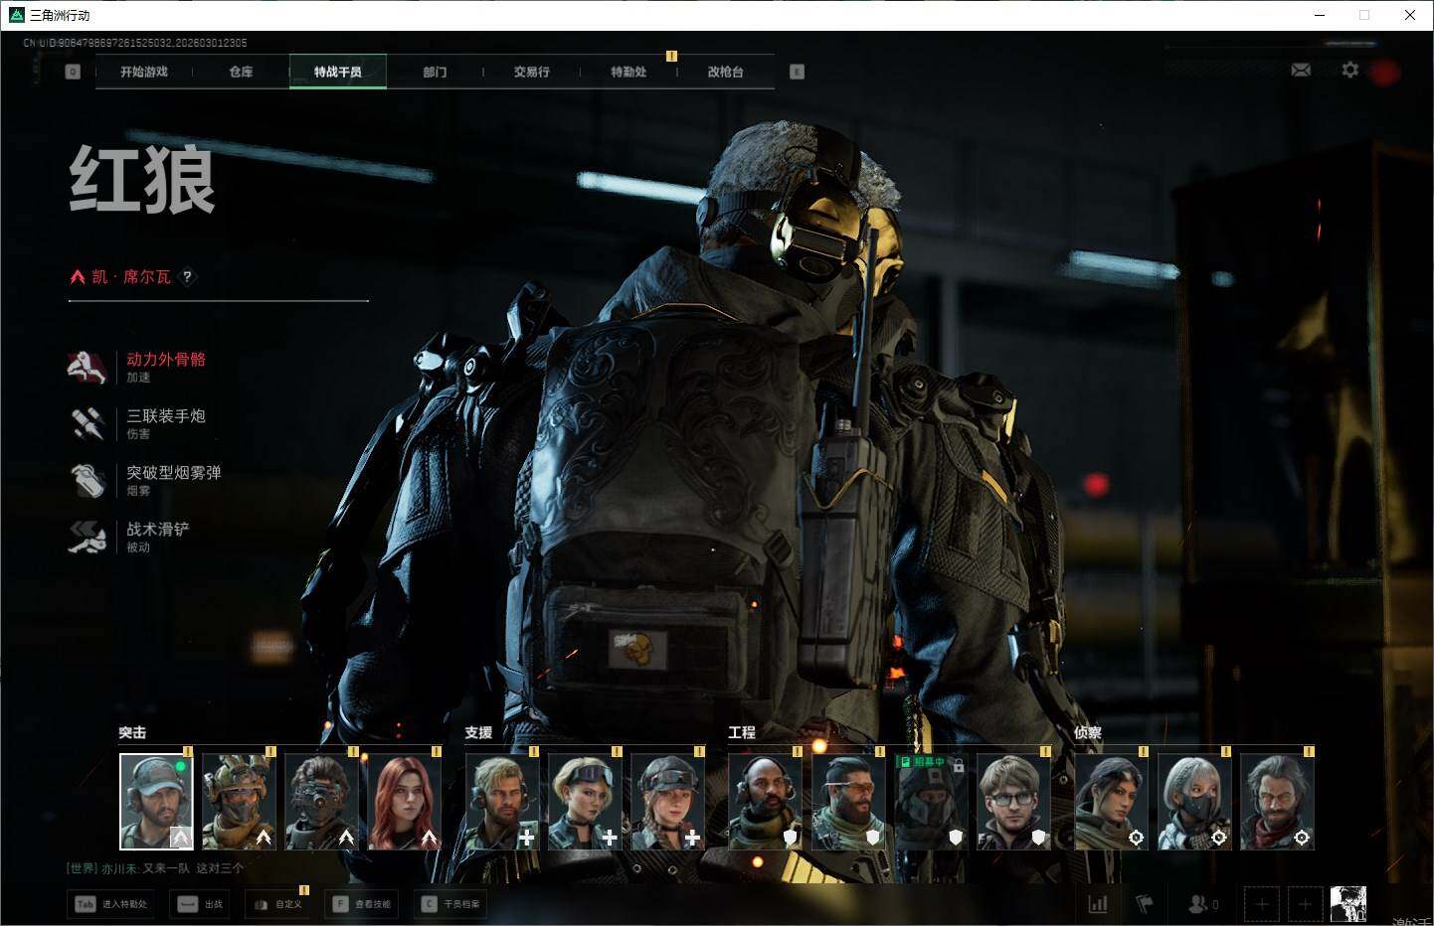Click the 侦察 class header
The width and height of the screenshot is (1434, 926).
1088,732
